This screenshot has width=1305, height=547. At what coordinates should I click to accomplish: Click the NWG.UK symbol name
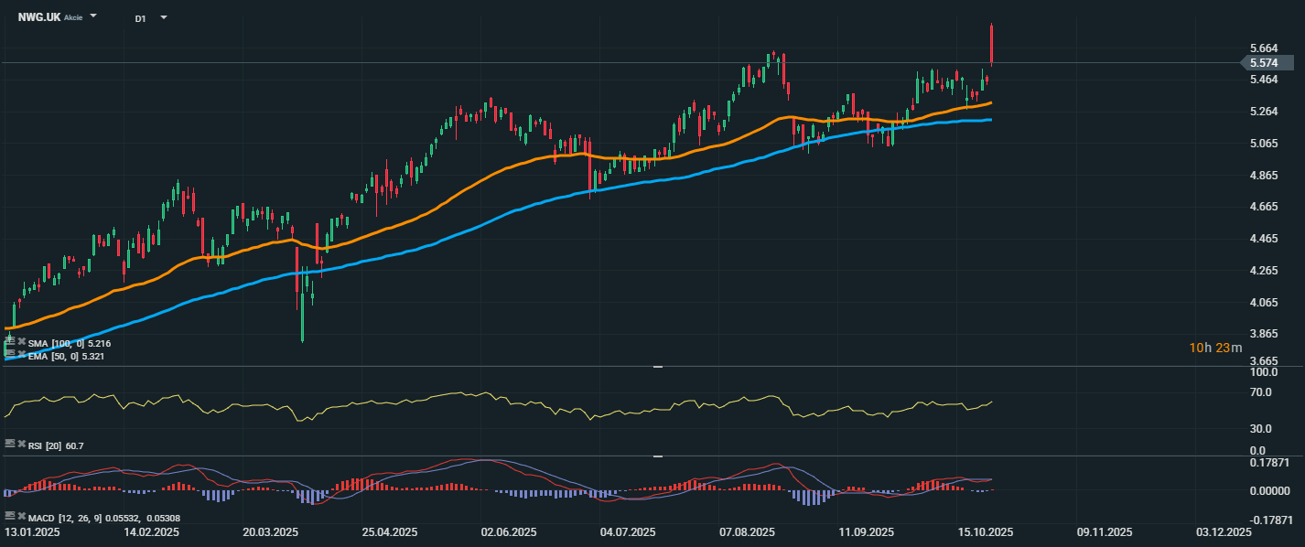[39, 17]
